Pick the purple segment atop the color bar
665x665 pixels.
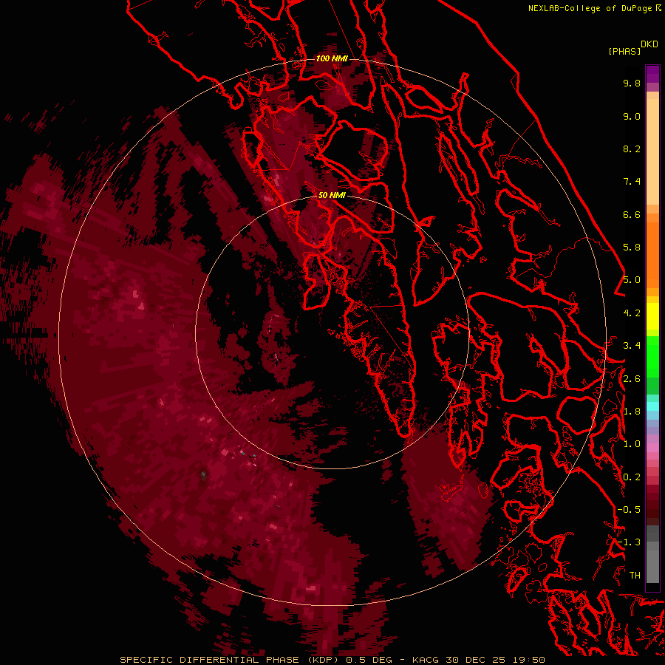[x=652, y=74]
